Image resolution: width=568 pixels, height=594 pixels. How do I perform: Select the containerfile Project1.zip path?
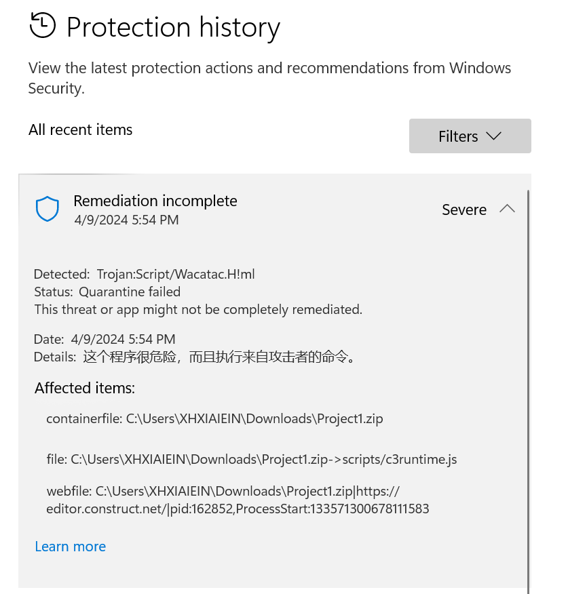click(x=214, y=418)
